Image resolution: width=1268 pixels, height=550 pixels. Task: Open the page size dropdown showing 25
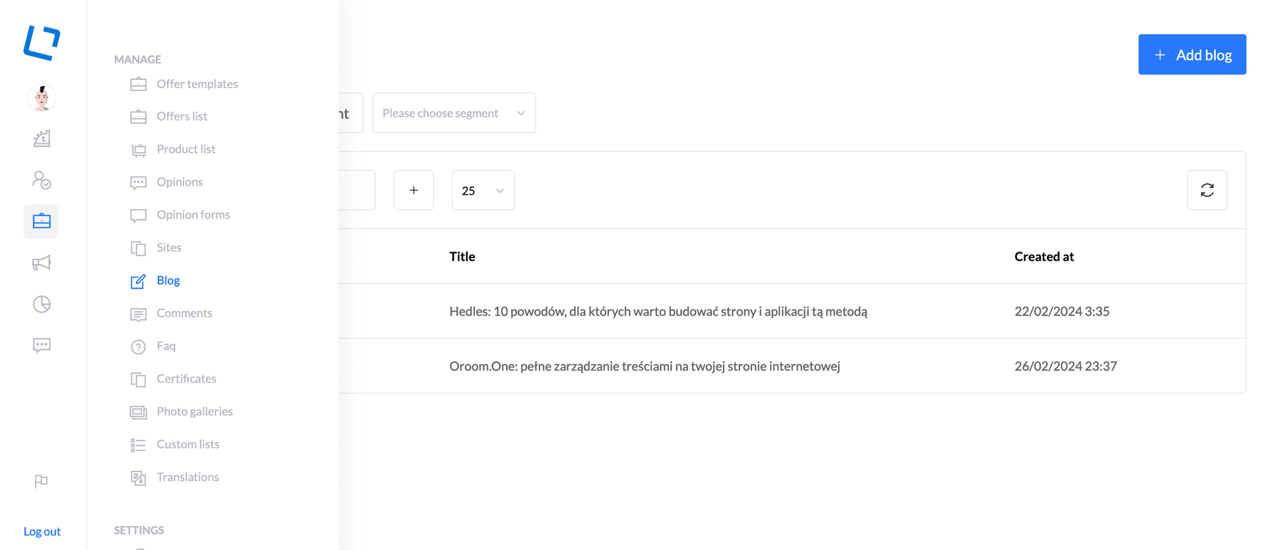coord(483,190)
